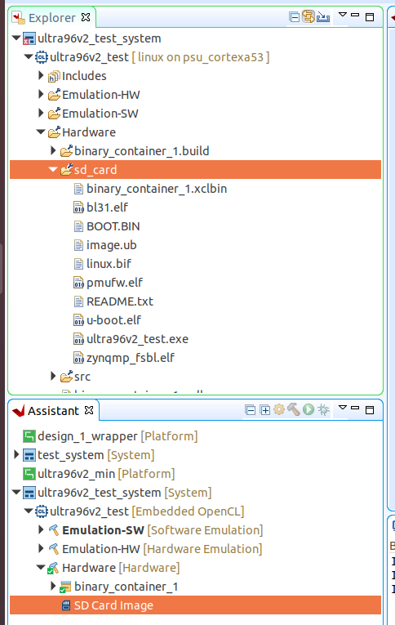Click Emulation-SW hammer icon in Assistant
Screen dimensions: 395x625
point(54,529)
